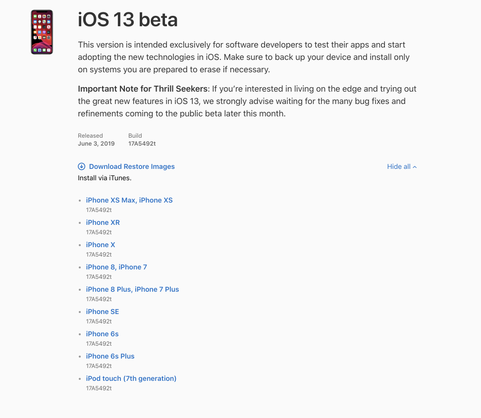The height and width of the screenshot is (418, 481).
Task: Download the iPhone 8 Plus, iPhone 7 Plus image
Action: tap(132, 289)
